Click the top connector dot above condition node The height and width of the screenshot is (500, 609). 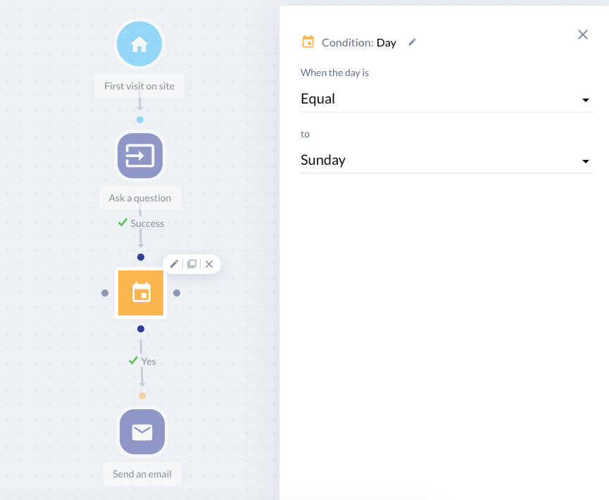pyautogui.click(x=141, y=257)
